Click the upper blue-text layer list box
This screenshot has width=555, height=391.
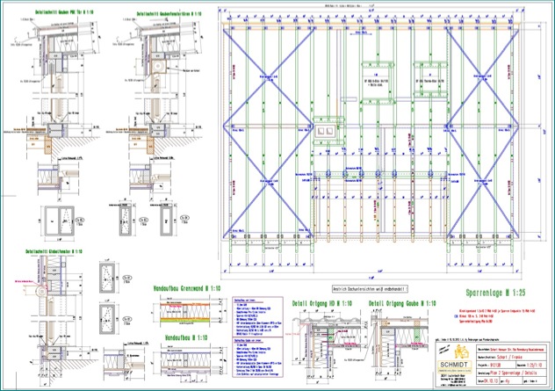pyautogui.click(x=257, y=316)
